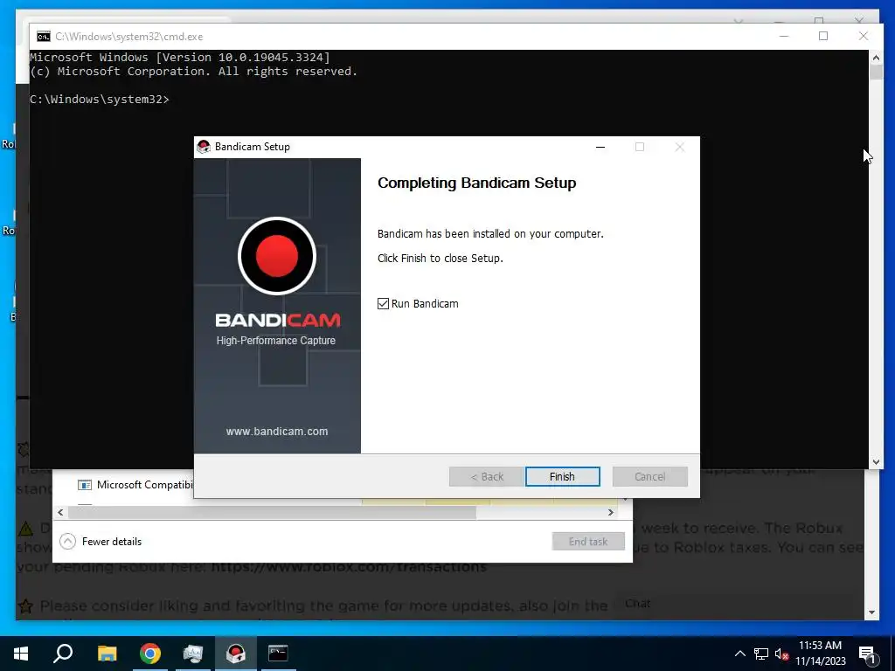This screenshot has width=895, height=671.
Task: Open network status tray icon
Action: pos(761,654)
